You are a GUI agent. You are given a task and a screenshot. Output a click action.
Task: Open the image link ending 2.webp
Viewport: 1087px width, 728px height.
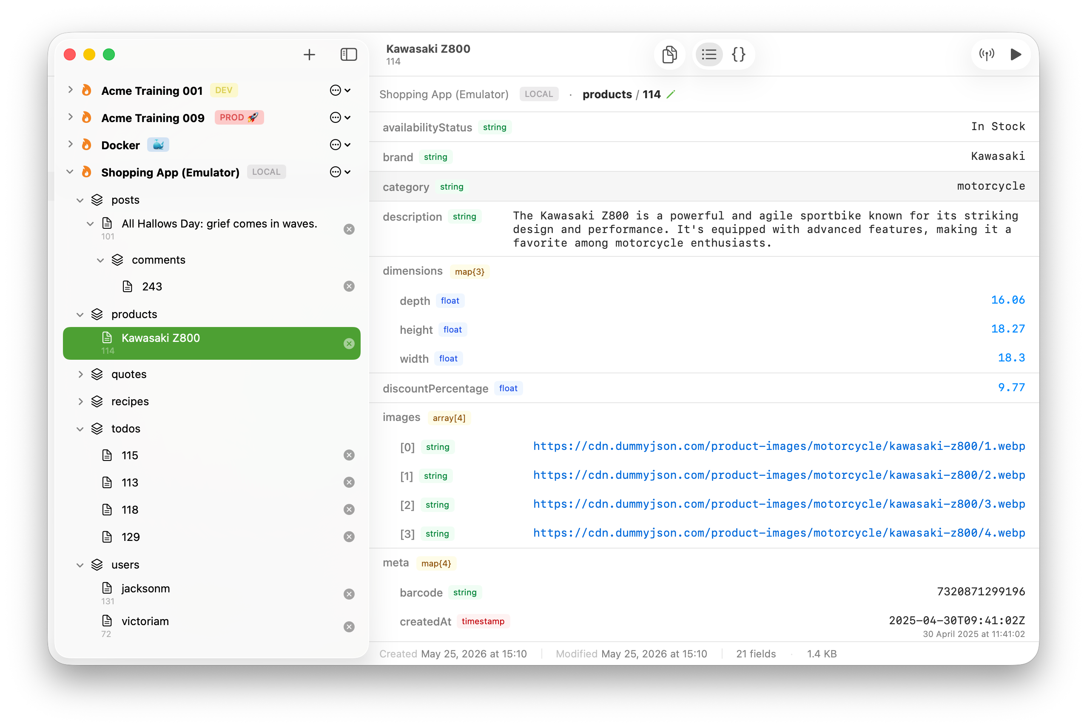click(779, 475)
